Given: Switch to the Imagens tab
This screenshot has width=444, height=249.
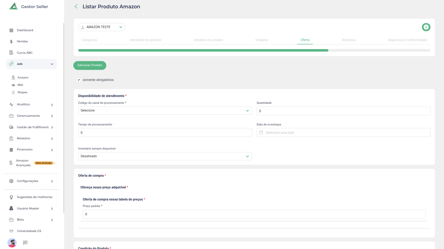Looking at the screenshot, I should (261, 40).
